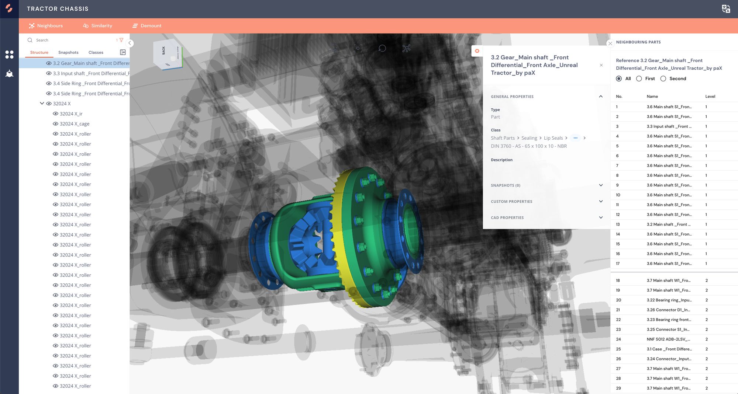The width and height of the screenshot is (738, 394).
Task: Open the four-dot apps grid in sidebar
Action: pos(9,55)
